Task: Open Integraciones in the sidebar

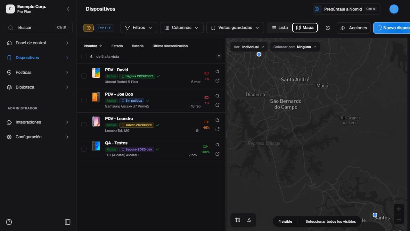Action: point(38,122)
